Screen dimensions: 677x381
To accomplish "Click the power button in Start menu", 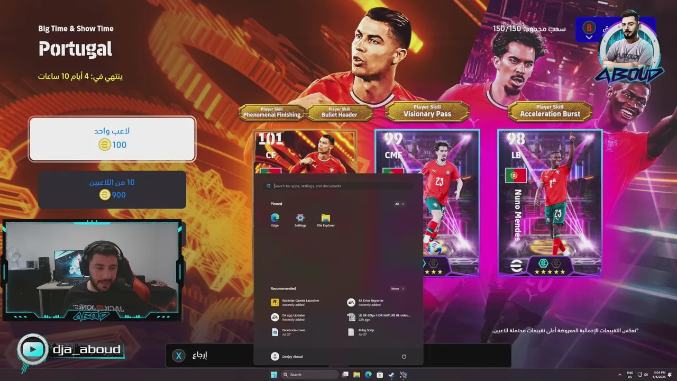I will tap(404, 357).
